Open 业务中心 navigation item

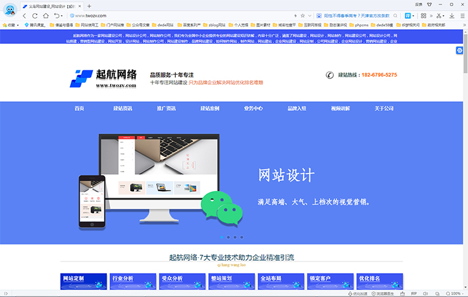(x=254, y=108)
